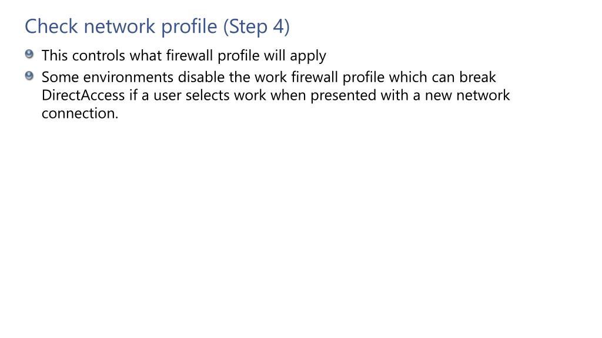Click the word 'apply' in the first bullet

coord(308,56)
